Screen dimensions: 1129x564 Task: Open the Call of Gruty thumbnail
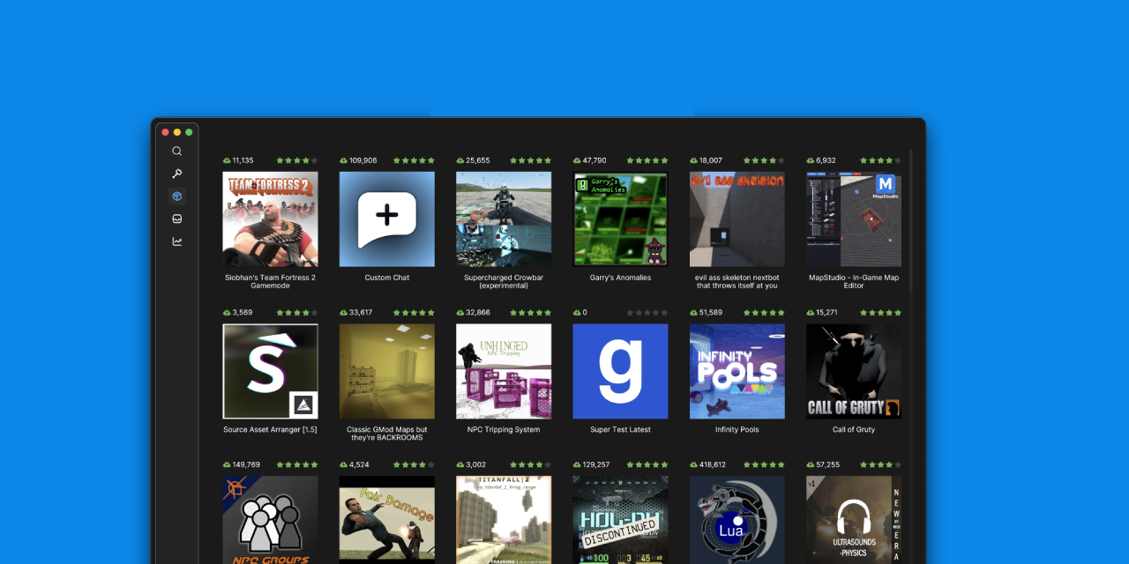coord(854,371)
